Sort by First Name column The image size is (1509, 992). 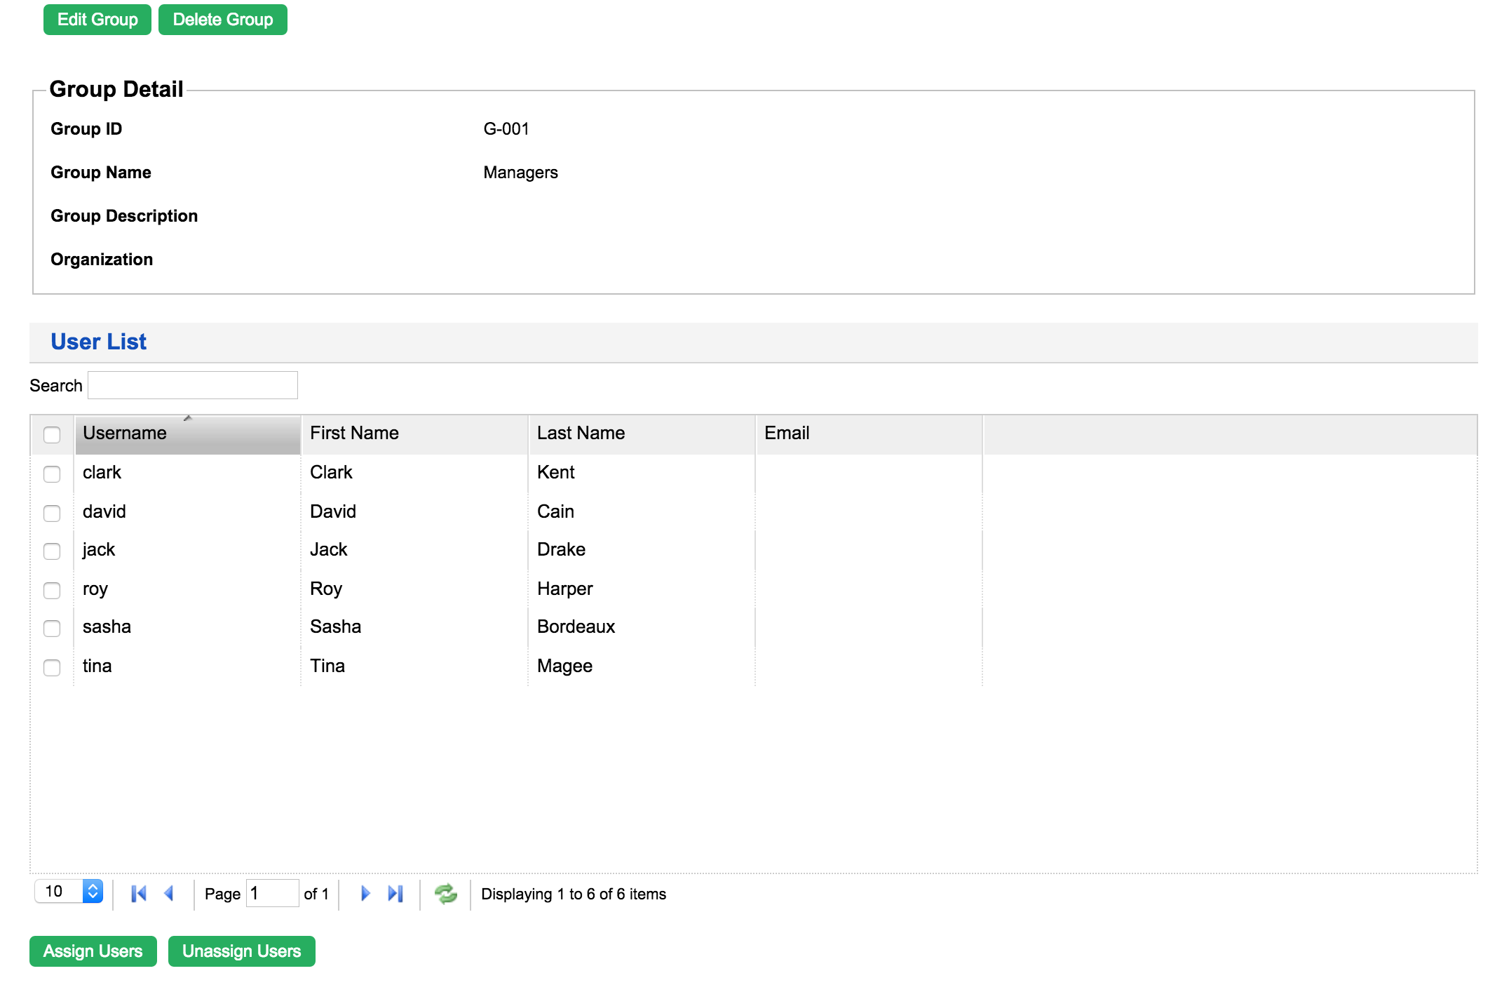click(354, 434)
